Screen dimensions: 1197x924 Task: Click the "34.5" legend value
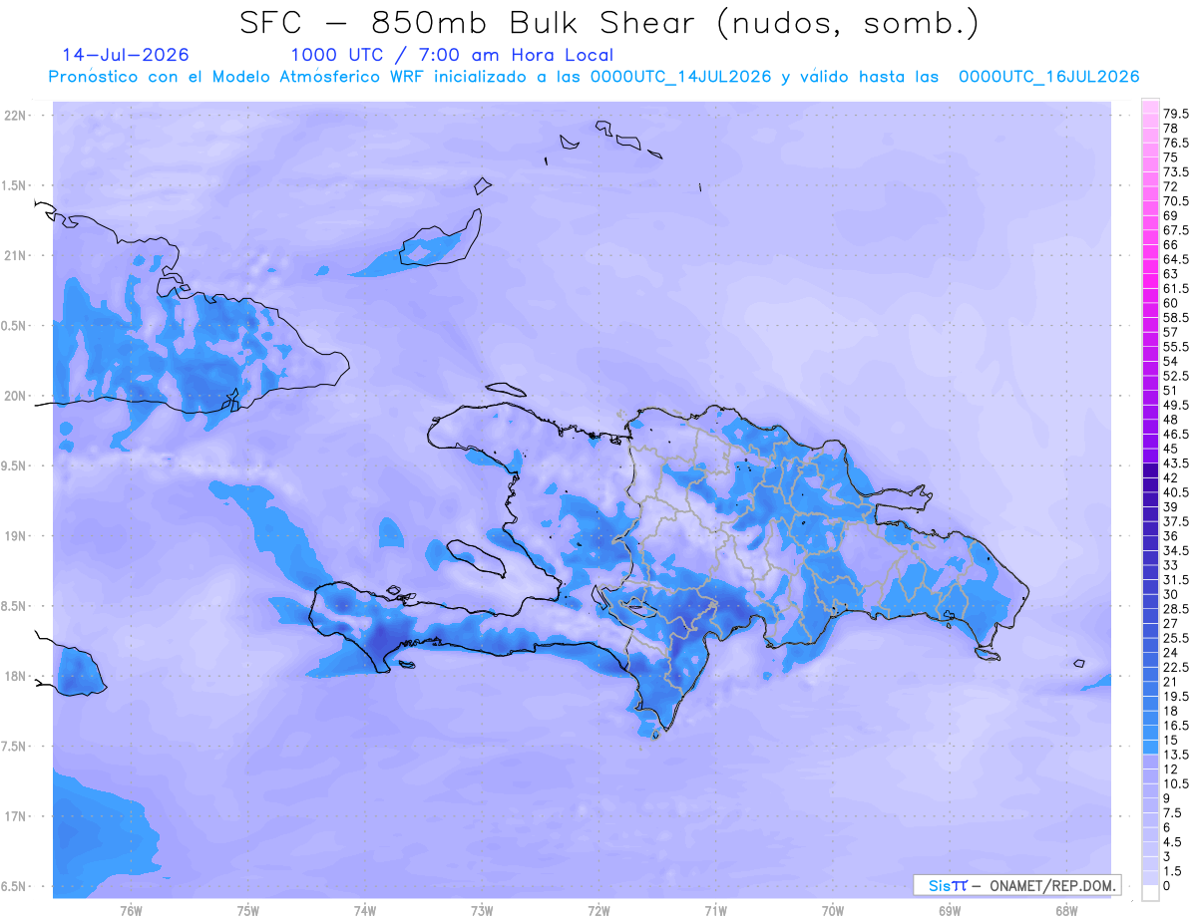point(1176,550)
